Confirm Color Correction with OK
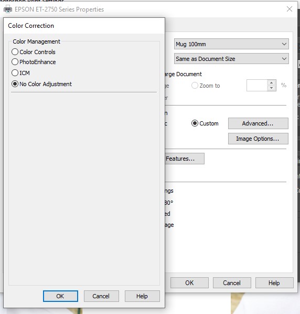The width and height of the screenshot is (300, 314). coord(60,296)
